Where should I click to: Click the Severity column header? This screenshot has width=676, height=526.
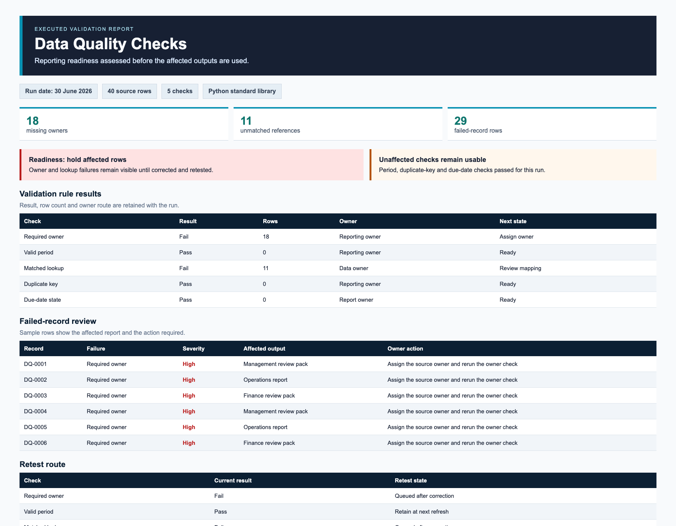193,349
